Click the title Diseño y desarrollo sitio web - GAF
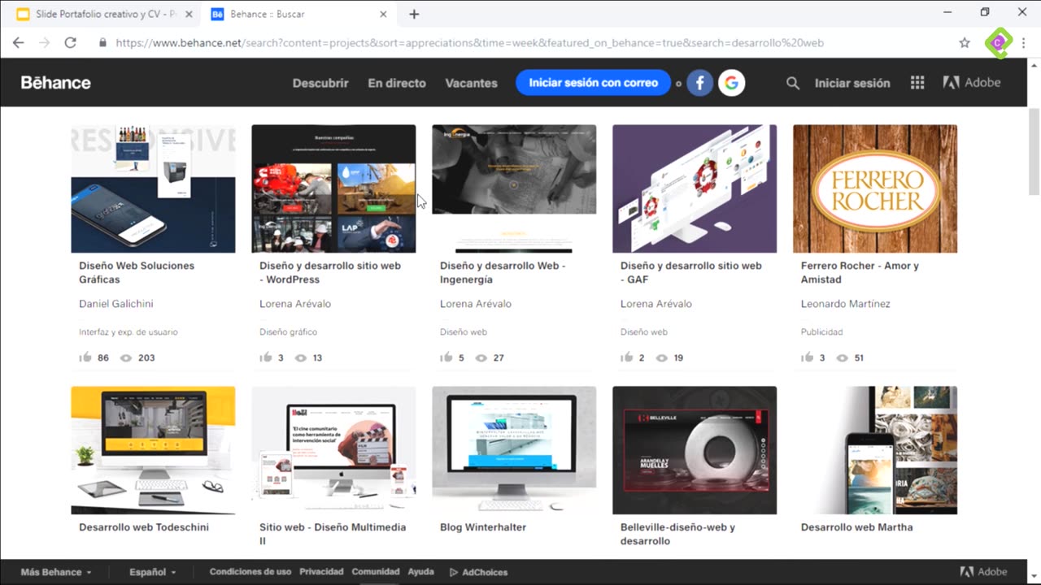Screen dimensions: 1041x585 (x=691, y=272)
